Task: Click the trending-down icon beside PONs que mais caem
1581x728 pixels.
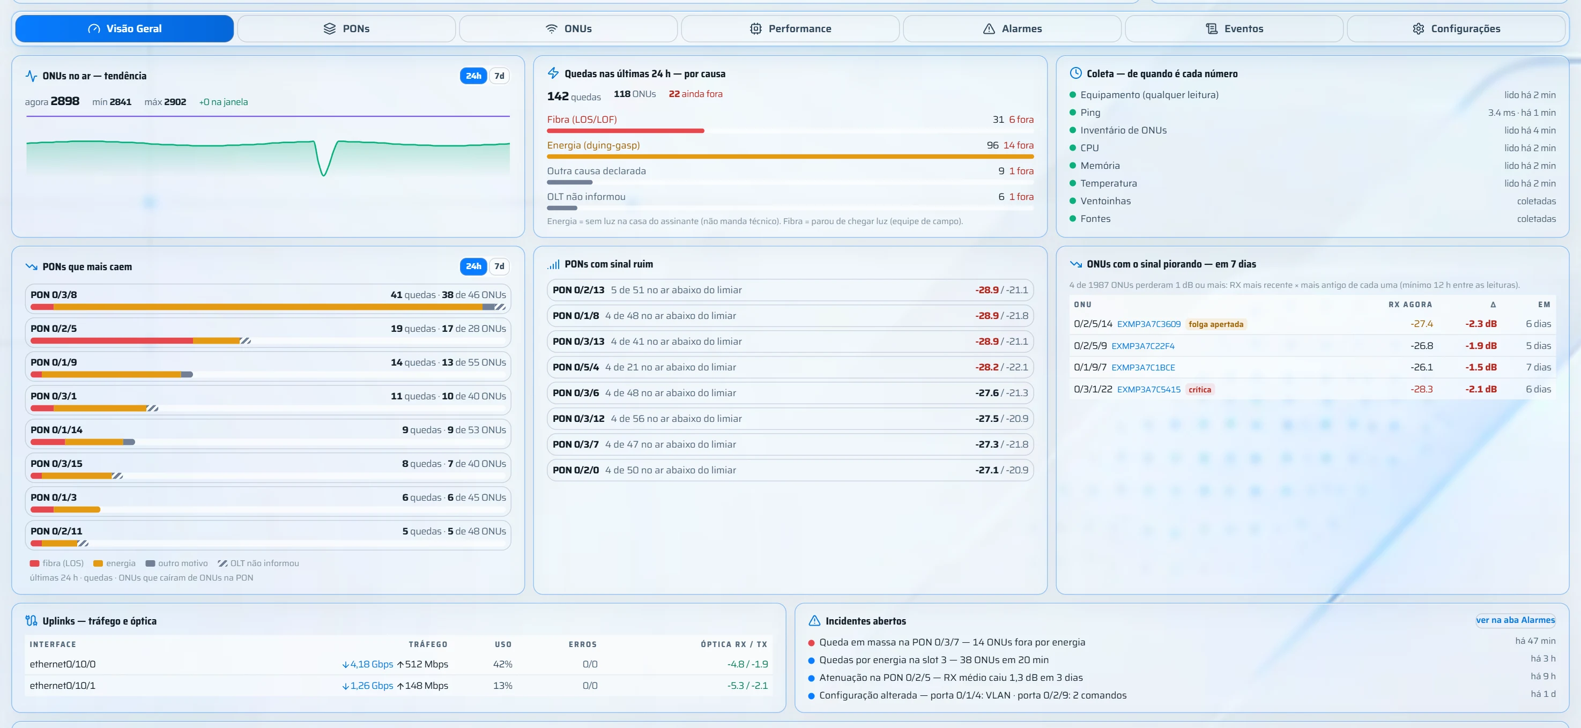Action: [31, 266]
